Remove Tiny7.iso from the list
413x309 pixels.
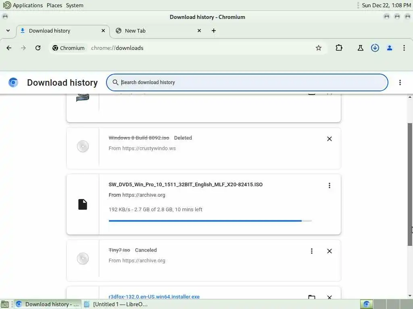coord(329,251)
